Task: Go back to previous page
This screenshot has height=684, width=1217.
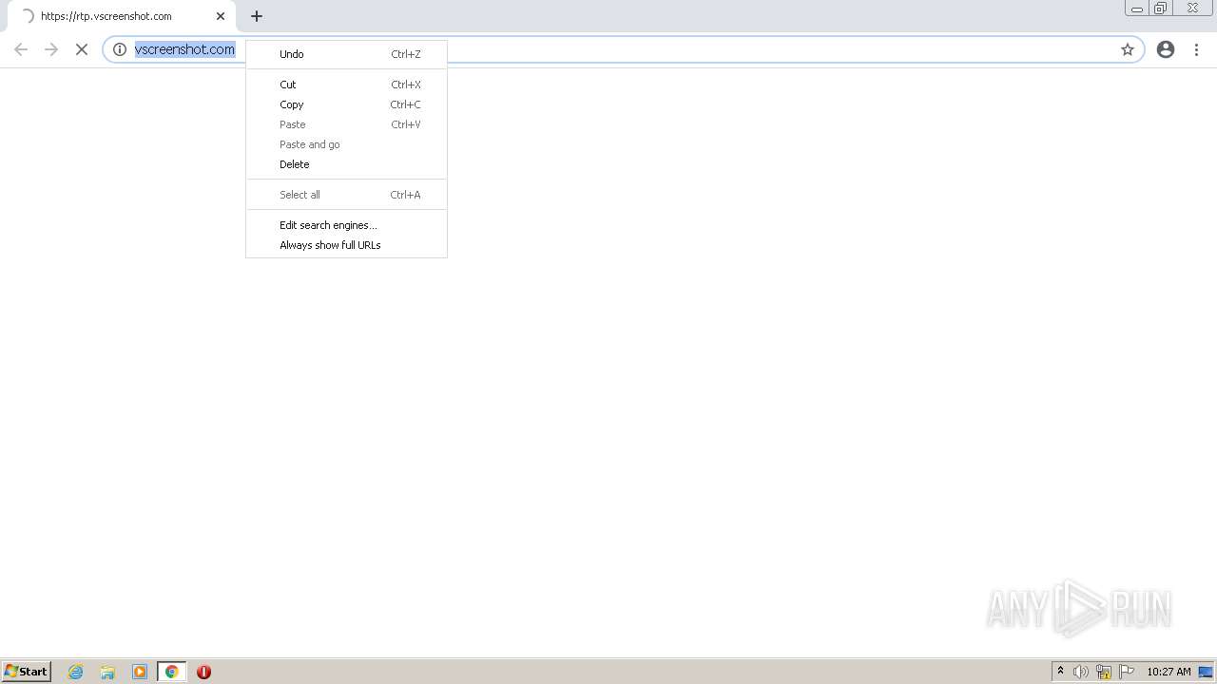Action: (21, 49)
